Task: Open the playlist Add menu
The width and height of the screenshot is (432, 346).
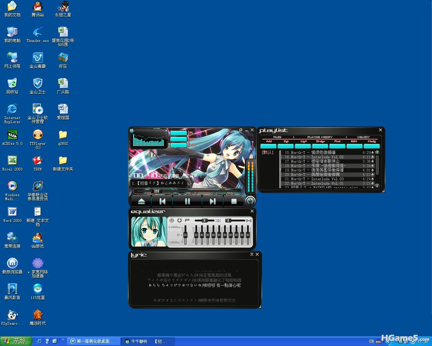Action: 269,146
